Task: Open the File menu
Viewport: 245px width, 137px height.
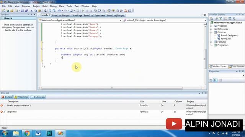Action: pyautogui.click(x=4, y=6)
